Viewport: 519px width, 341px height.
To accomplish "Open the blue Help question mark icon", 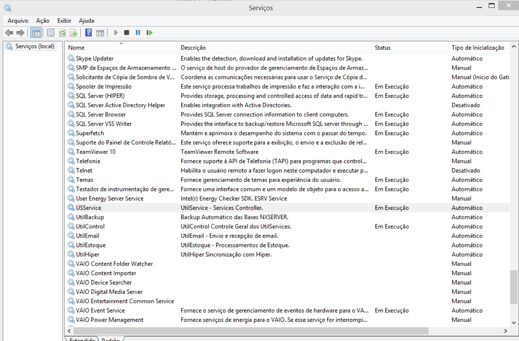I will click(88, 33).
